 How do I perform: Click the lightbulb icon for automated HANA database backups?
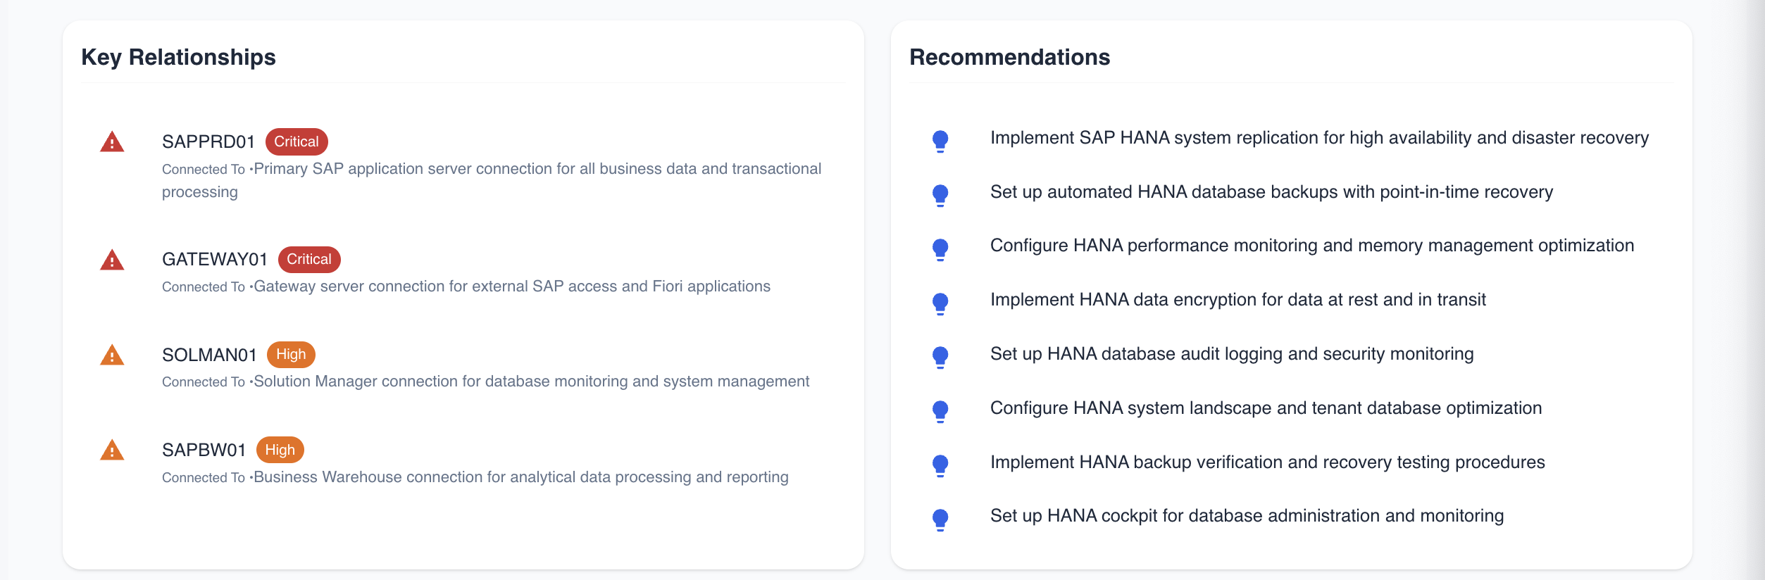940,195
